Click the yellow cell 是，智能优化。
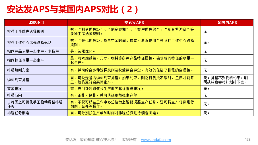 (134, 51)
